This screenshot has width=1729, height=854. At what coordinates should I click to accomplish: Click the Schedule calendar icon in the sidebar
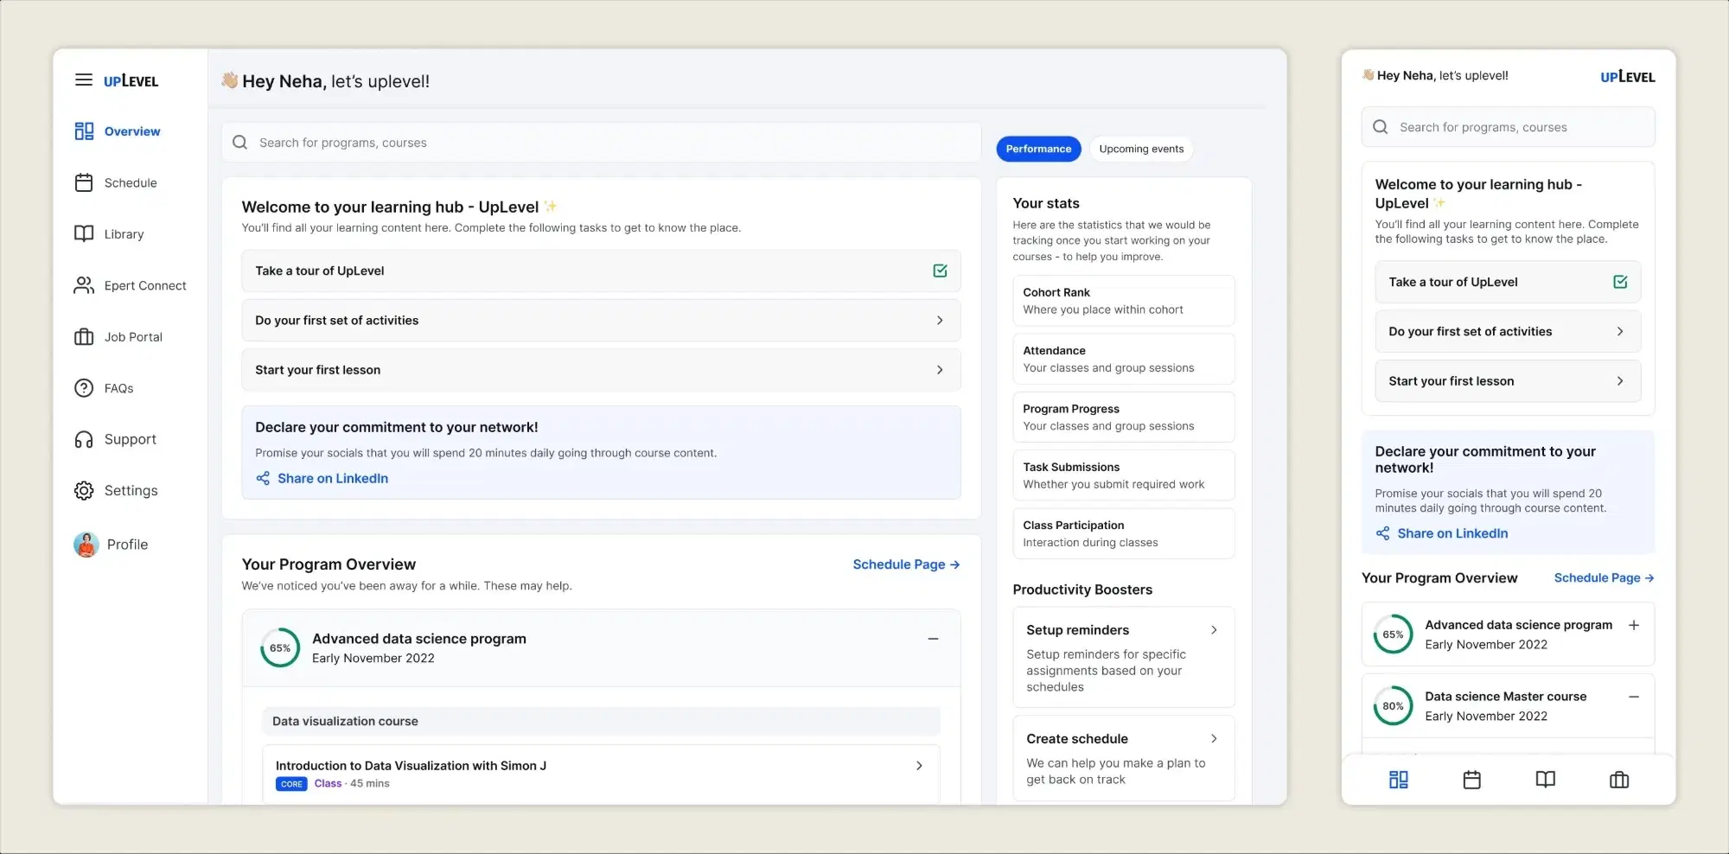click(84, 182)
